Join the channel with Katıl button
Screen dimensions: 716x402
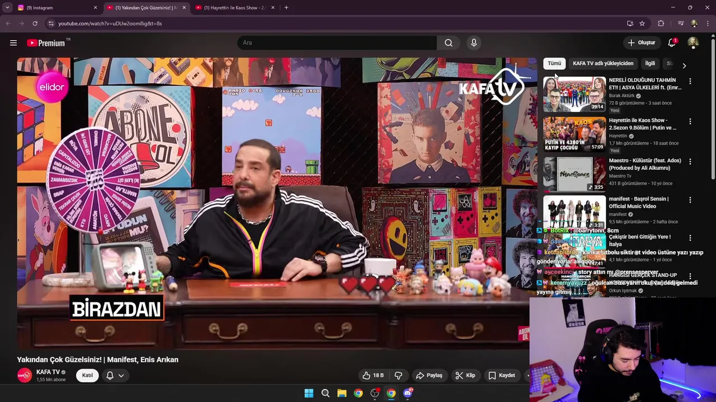87,375
